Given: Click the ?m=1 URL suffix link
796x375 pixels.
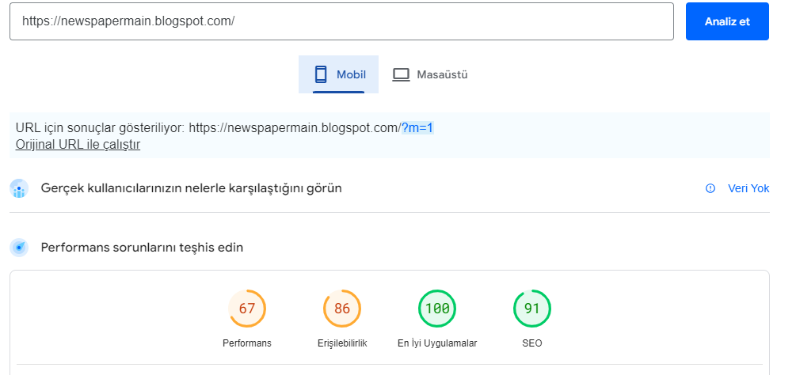Looking at the screenshot, I should click(417, 128).
